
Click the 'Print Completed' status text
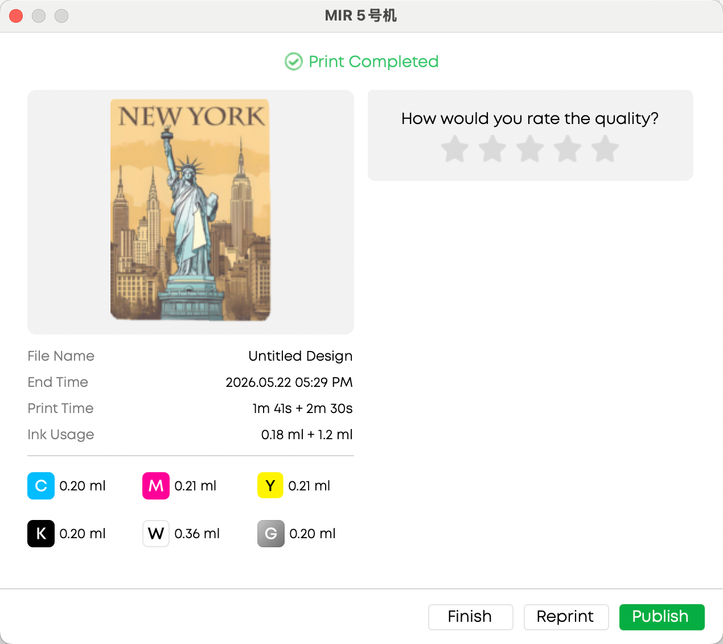pos(373,61)
